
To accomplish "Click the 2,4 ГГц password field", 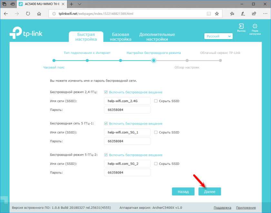I will (x=127, y=110).
